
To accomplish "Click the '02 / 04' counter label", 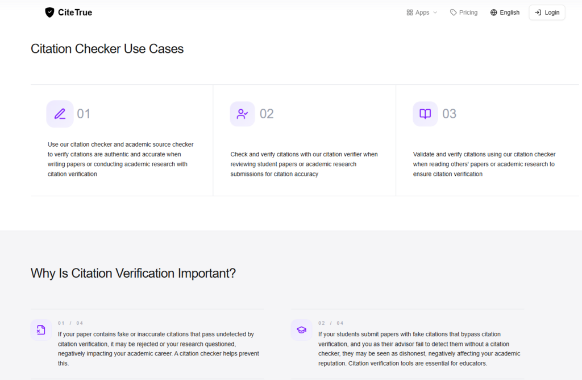I will pos(331,323).
